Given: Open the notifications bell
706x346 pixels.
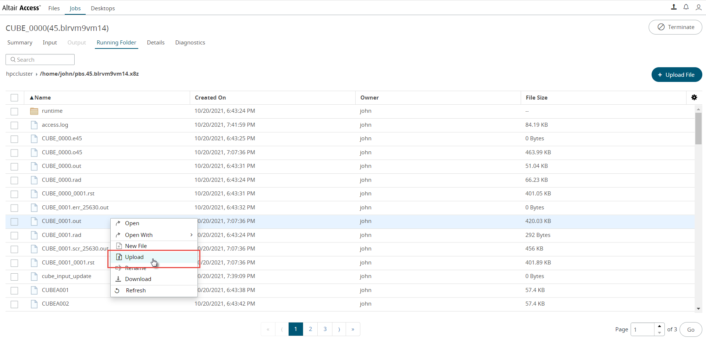Looking at the screenshot, I should [x=686, y=7].
